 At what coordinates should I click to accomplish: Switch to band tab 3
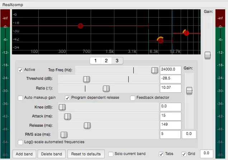[x=117, y=60]
